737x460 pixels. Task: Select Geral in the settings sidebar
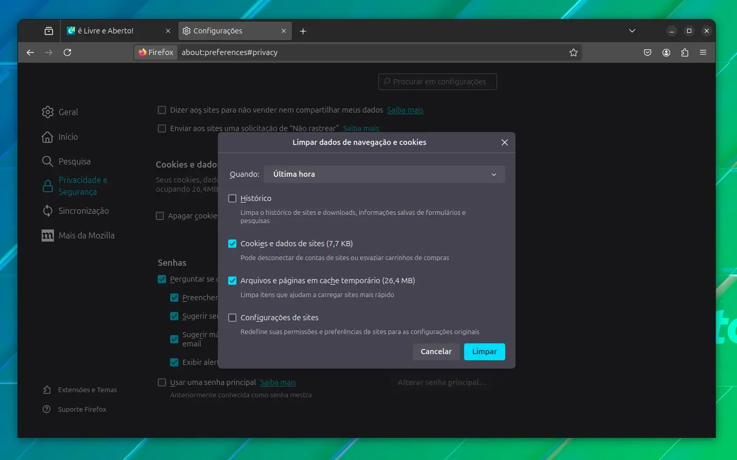[60, 112]
